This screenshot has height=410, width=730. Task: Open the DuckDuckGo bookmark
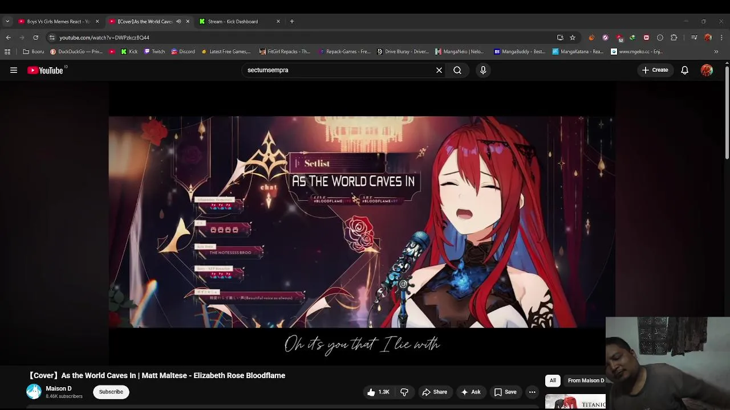pyautogui.click(x=76, y=51)
